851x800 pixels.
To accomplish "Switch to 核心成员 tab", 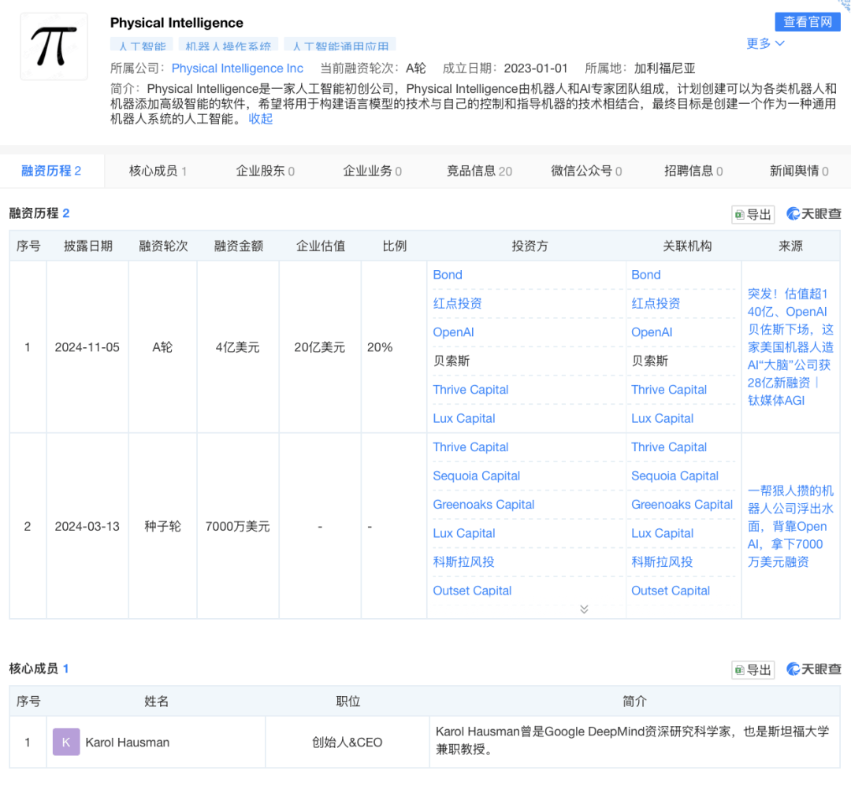I will (158, 171).
